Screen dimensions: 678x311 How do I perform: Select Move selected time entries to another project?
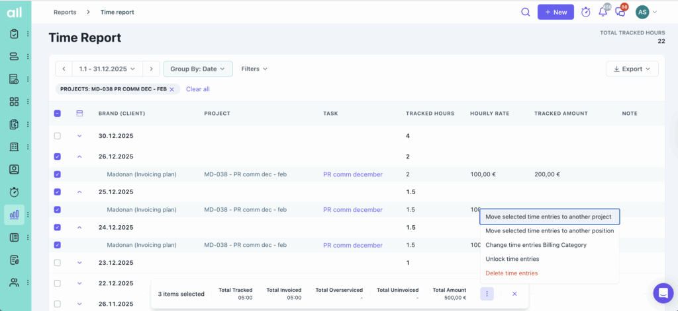[x=550, y=217]
